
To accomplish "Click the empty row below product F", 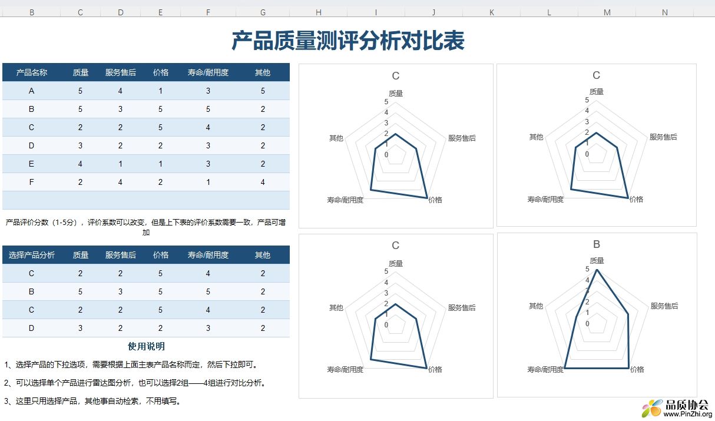I will tap(146, 200).
